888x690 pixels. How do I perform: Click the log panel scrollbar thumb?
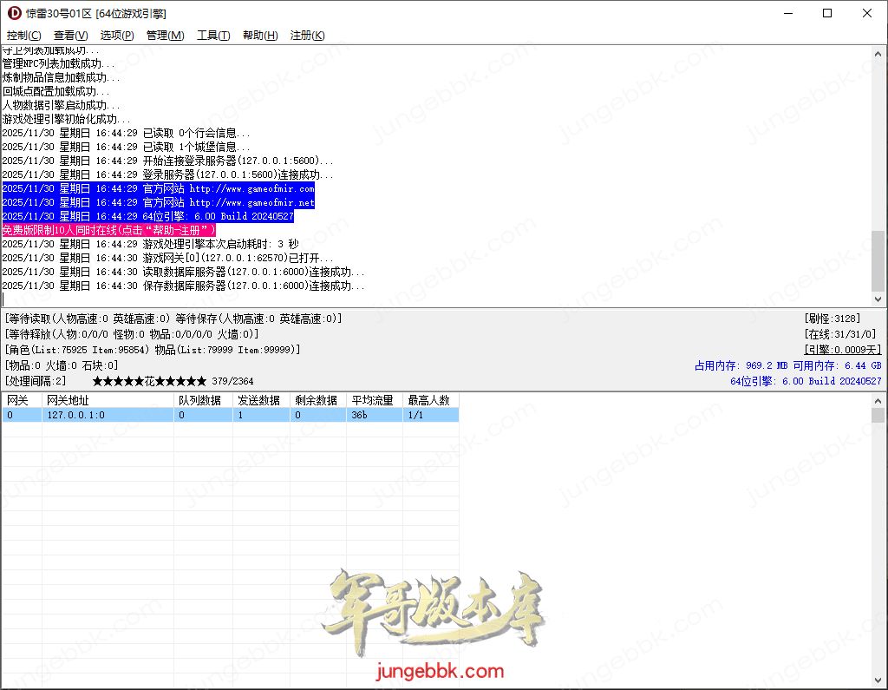pos(878,260)
